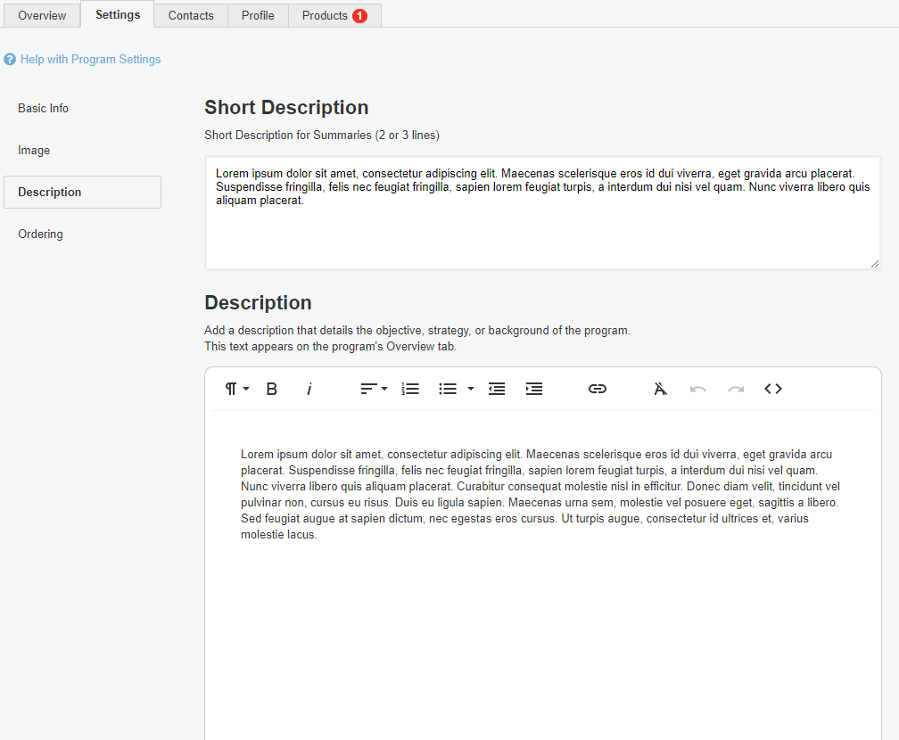
Task: Go to the Ordering settings section
Action: point(40,234)
